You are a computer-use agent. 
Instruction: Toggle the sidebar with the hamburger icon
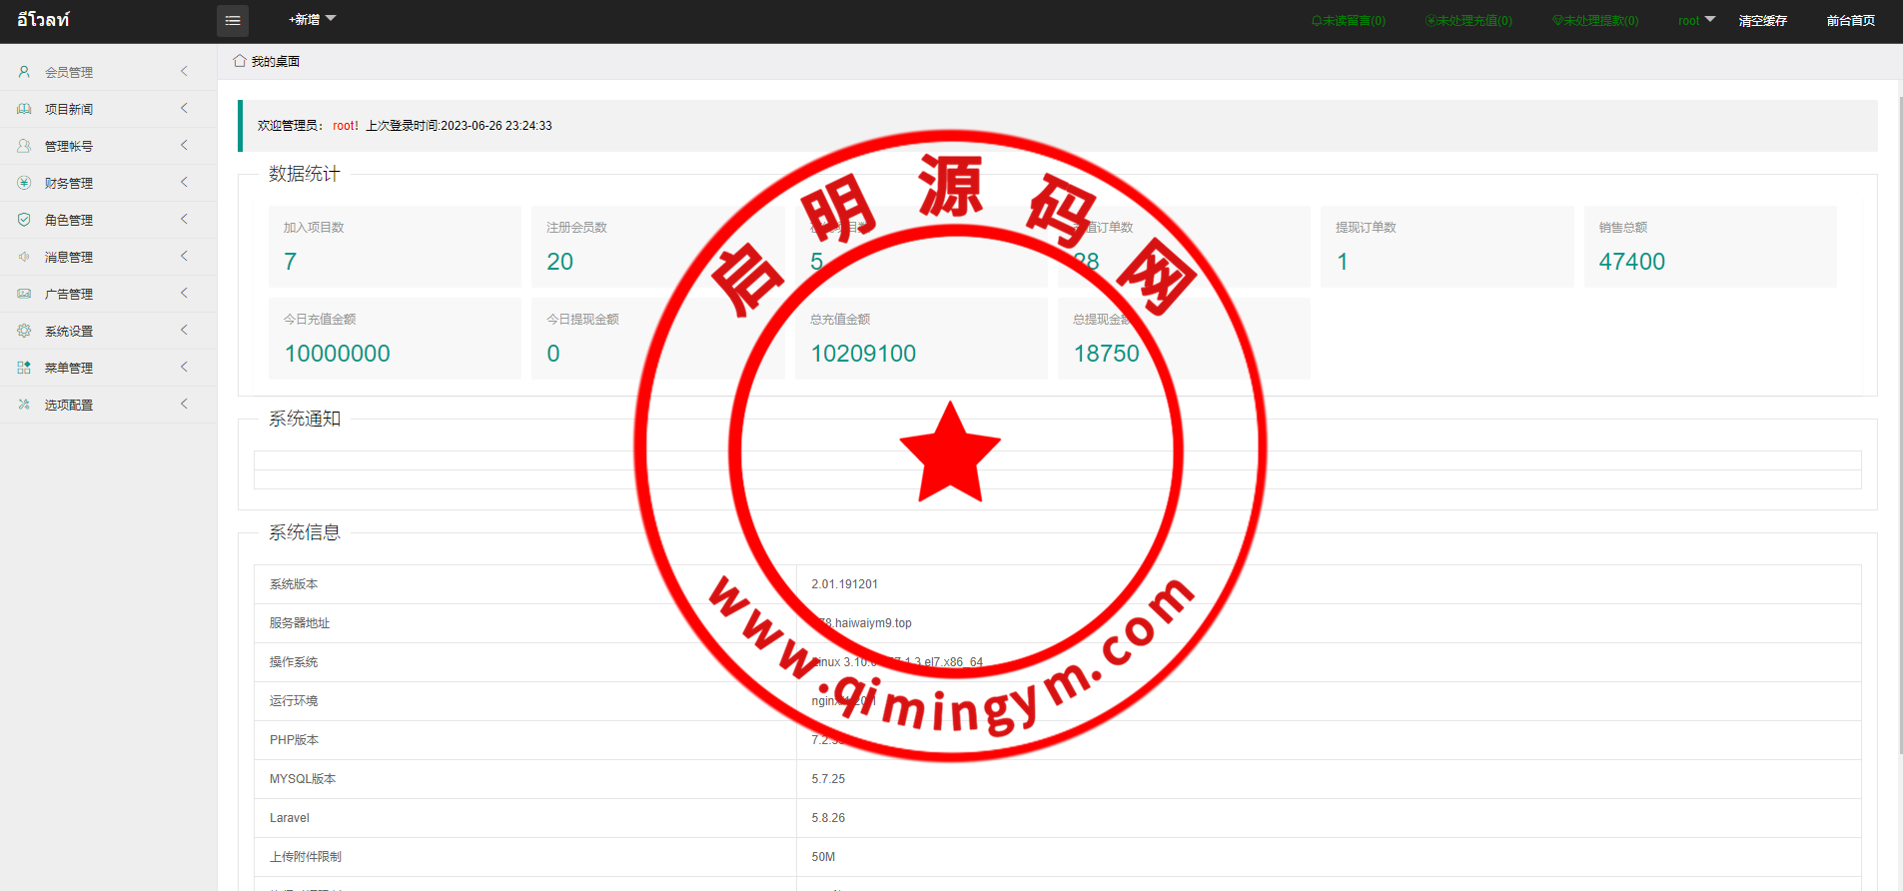tap(232, 20)
